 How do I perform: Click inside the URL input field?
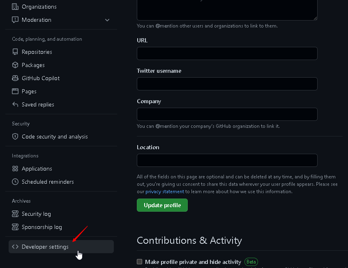tap(227, 53)
